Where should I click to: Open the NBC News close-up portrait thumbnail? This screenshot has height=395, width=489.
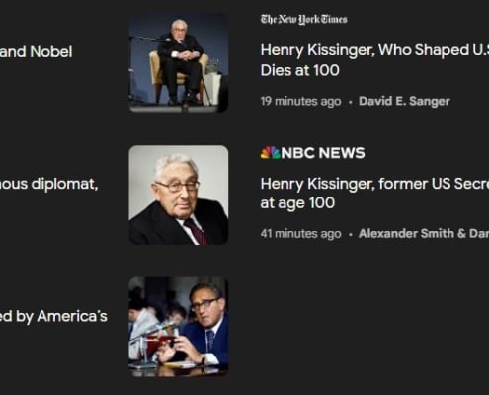click(179, 196)
